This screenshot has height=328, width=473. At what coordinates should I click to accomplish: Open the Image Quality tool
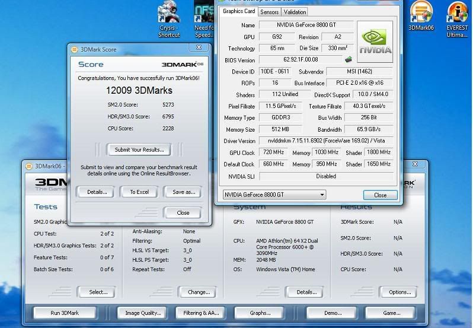coord(143,313)
